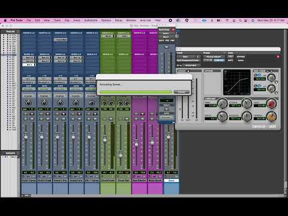Open the Groups list pop-up menu
Viewport: 288px width, 216px height.
click(x=18, y=154)
